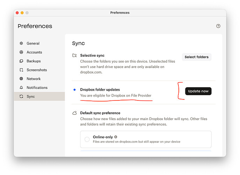This screenshot has height=175, width=240.
Task: Select the Online-only radio button
Action: coord(87,139)
